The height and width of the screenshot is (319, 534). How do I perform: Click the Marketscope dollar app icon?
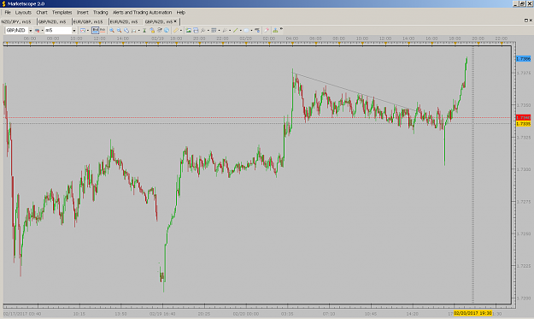(3, 3)
